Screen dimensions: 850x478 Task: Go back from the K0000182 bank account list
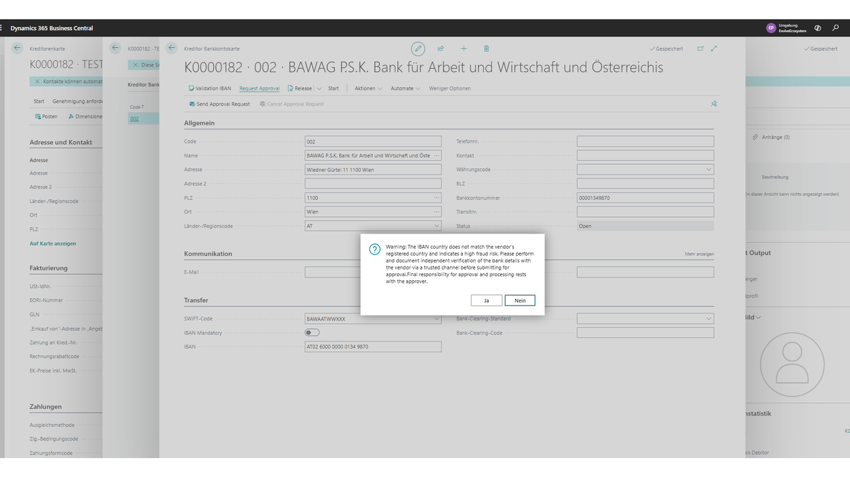point(115,48)
